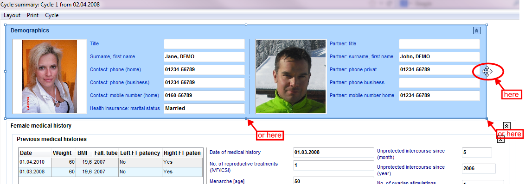Screen dimensions: 525x184
Task: Click the BMI column header
Action: point(84,153)
